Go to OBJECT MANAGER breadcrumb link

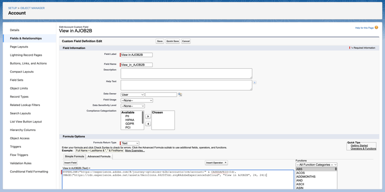pos(32,8)
